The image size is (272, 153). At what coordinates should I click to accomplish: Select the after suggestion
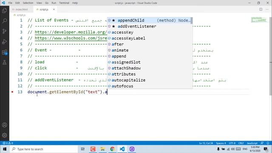(x=149, y=44)
